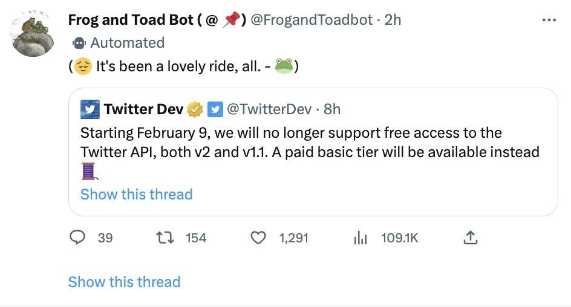Show this thread below the tweet actions
This screenshot has width=571, height=307.
click(124, 282)
